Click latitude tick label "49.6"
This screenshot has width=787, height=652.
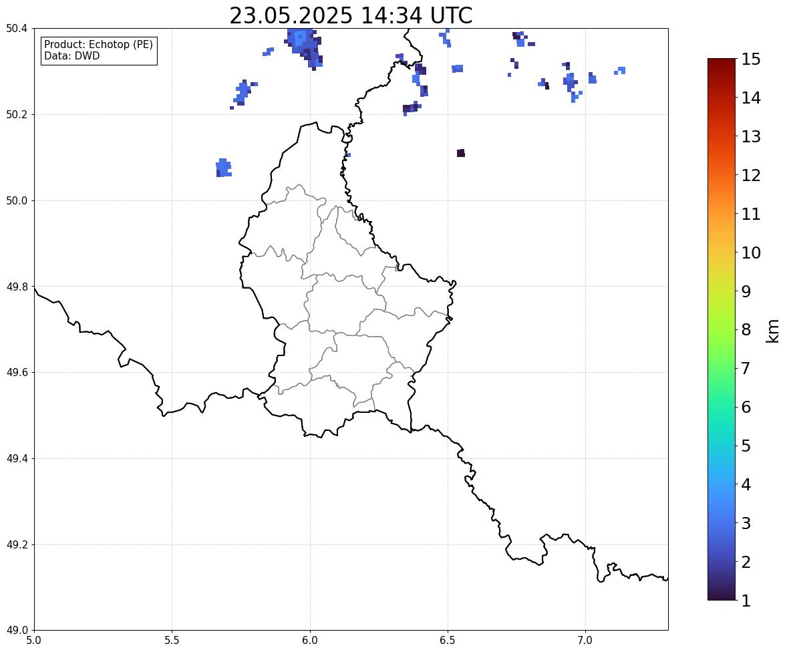[x=17, y=372]
